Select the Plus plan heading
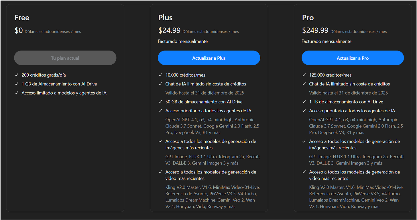Screen dimensions: 417x220 tap(165, 18)
